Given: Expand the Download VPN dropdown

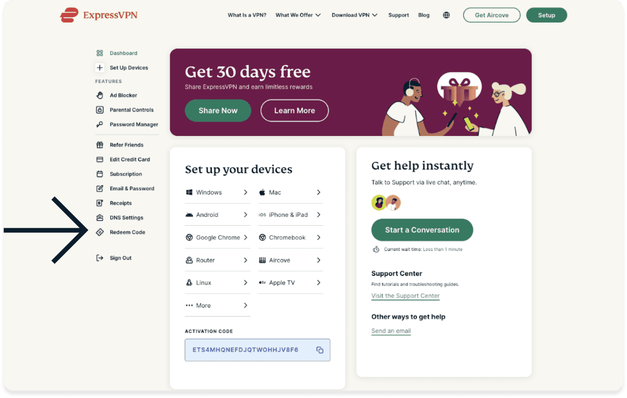Looking at the screenshot, I should click(355, 15).
